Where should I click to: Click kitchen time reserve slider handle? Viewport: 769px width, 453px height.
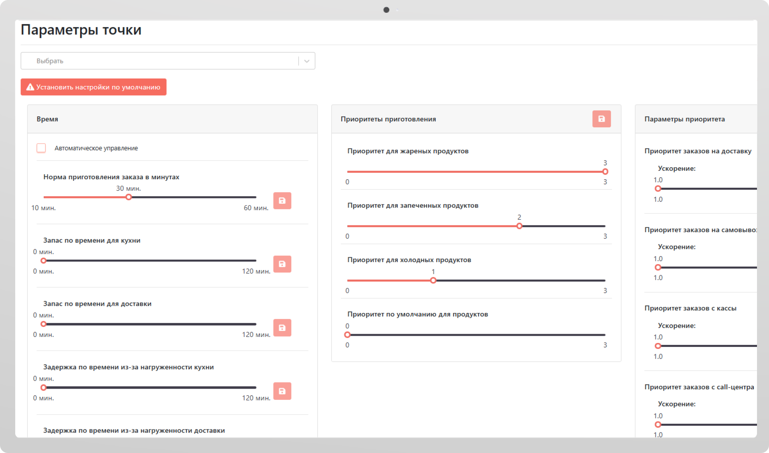[x=44, y=261]
